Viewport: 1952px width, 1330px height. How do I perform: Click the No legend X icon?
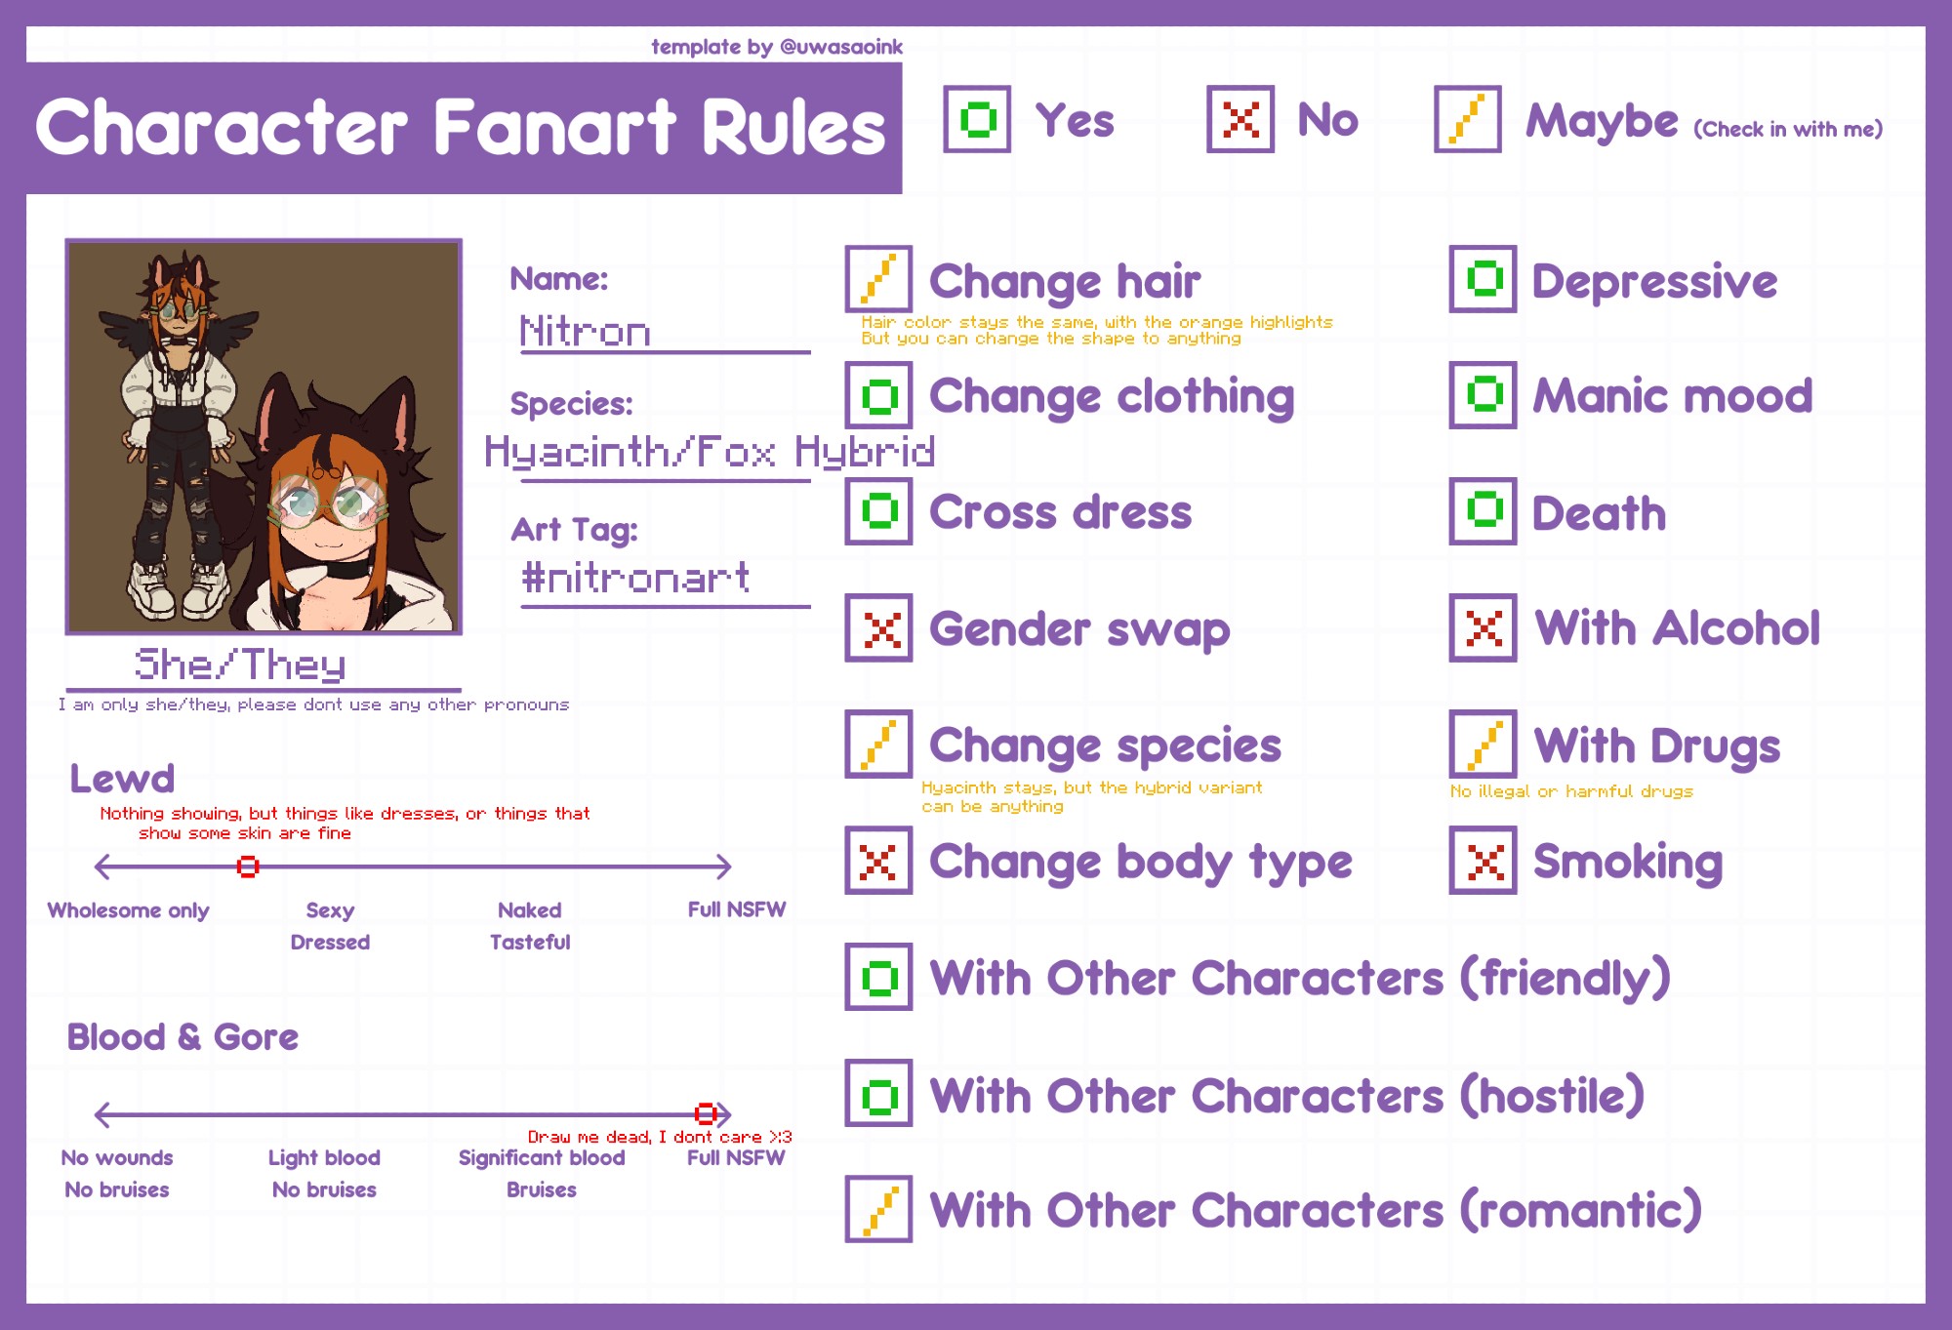point(1240,120)
